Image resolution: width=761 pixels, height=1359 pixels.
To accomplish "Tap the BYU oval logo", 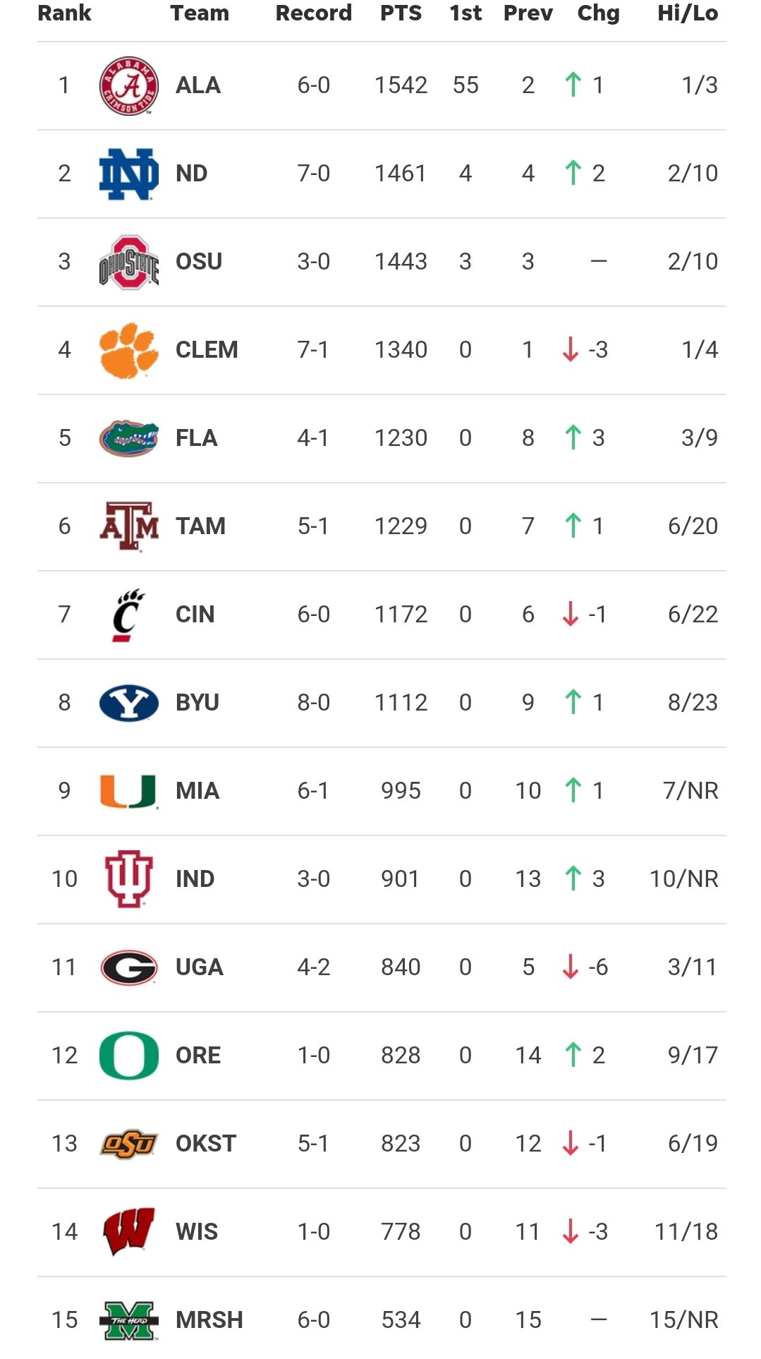I will 128,703.
